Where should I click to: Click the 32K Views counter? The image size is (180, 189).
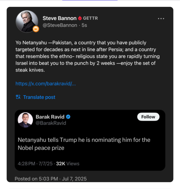68,164
